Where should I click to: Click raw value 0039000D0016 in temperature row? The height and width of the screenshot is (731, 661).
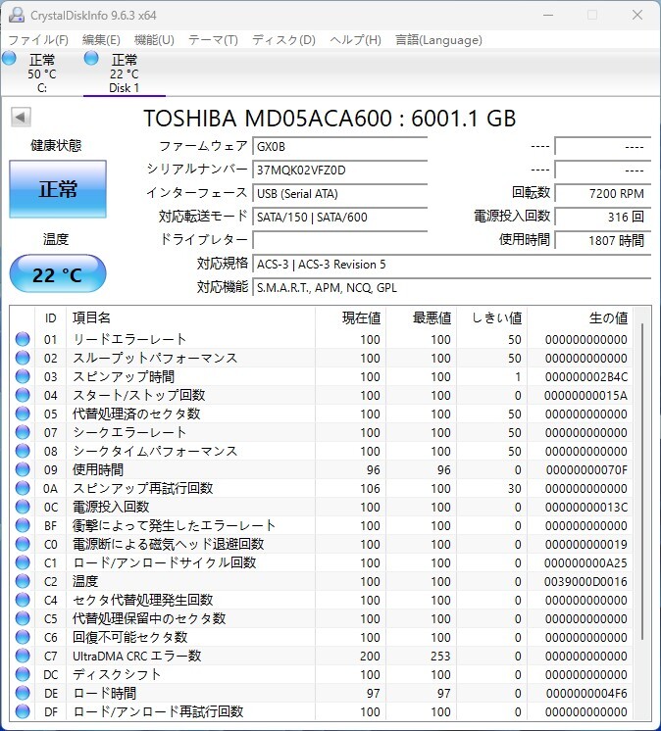pyautogui.click(x=585, y=581)
